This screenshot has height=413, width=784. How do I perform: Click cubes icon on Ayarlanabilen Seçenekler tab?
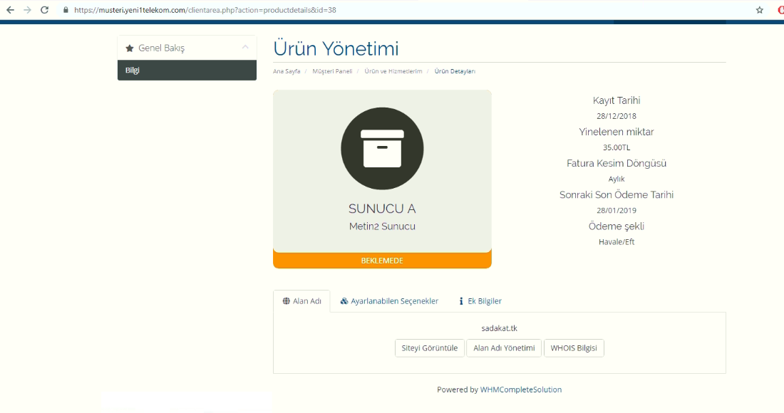[x=344, y=301]
